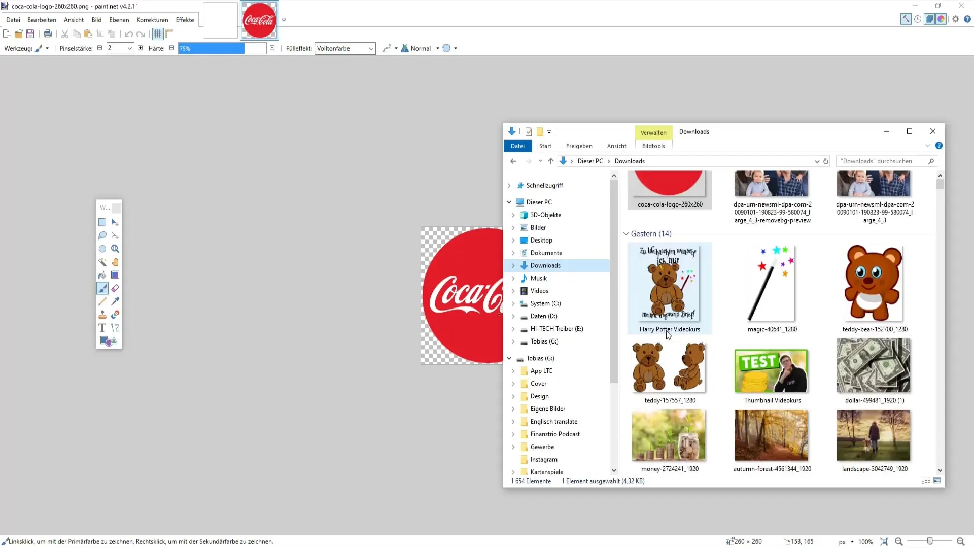The height and width of the screenshot is (548, 974).
Task: Click the Cut scissors icon
Action: 65,34
